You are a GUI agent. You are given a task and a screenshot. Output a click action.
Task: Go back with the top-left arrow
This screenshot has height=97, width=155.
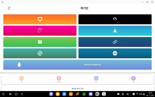(3, 2)
